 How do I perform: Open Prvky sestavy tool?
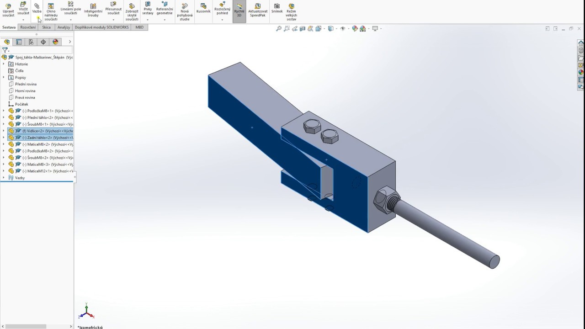[x=148, y=9]
